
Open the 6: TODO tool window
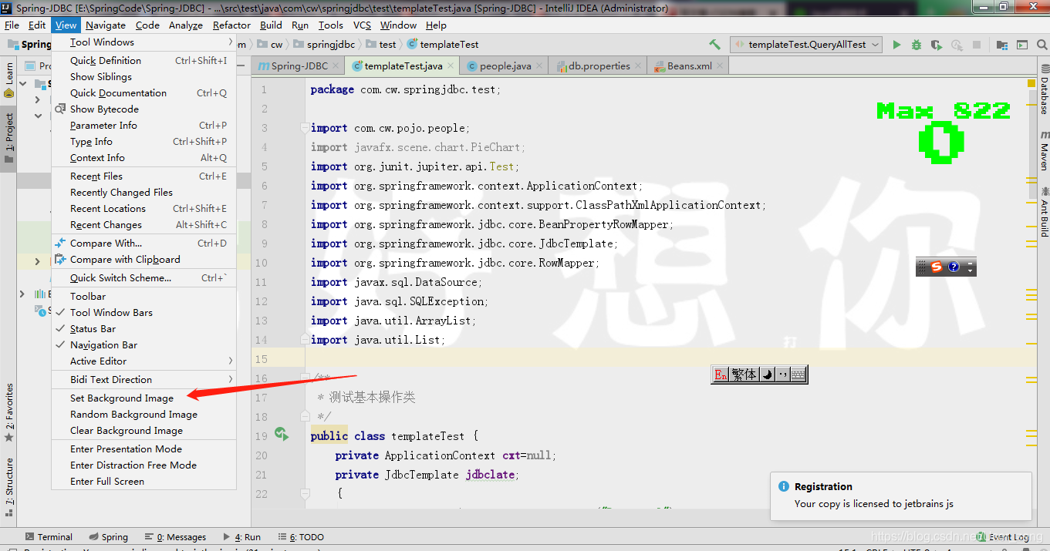(301, 537)
